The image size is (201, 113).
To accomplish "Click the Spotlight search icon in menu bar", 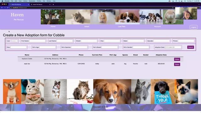I will coord(179,1).
